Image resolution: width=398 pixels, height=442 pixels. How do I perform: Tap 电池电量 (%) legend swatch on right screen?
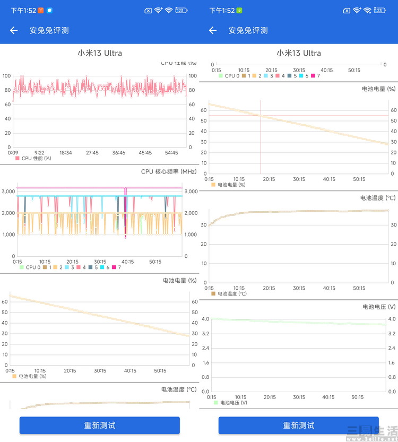tap(213, 185)
